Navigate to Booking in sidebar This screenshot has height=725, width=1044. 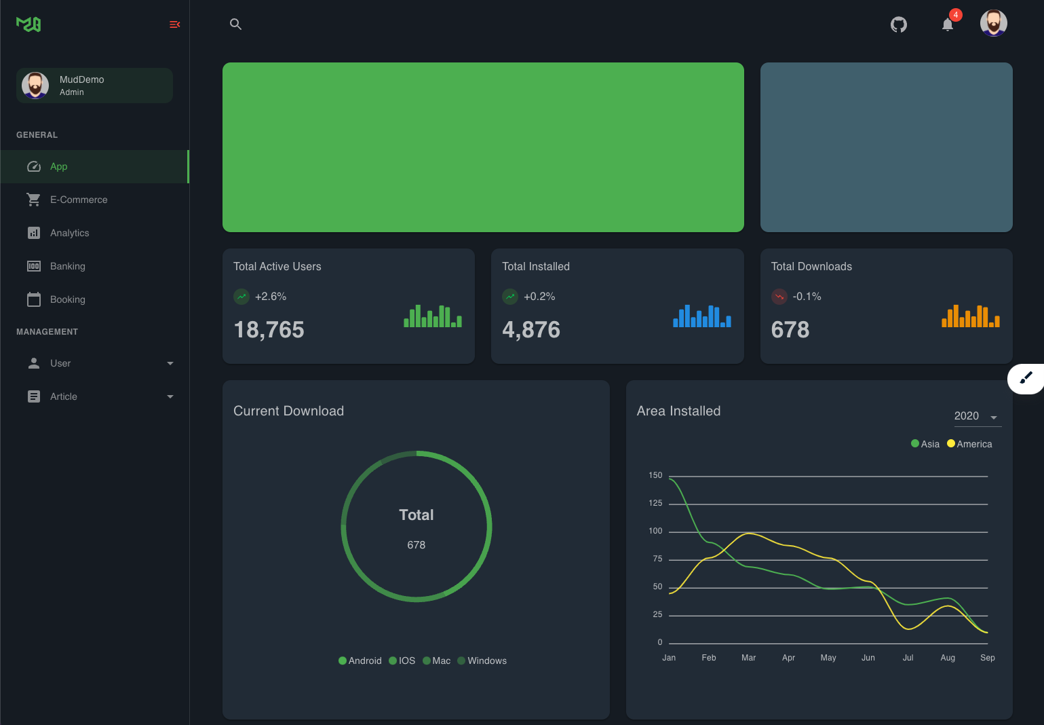click(x=94, y=299)
